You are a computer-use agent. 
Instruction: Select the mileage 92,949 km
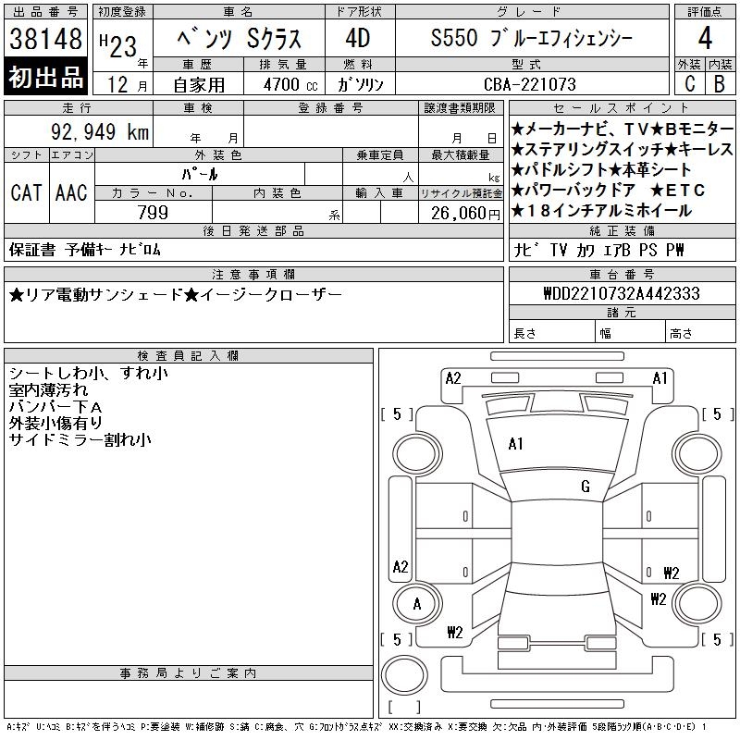tap(100, 131)
